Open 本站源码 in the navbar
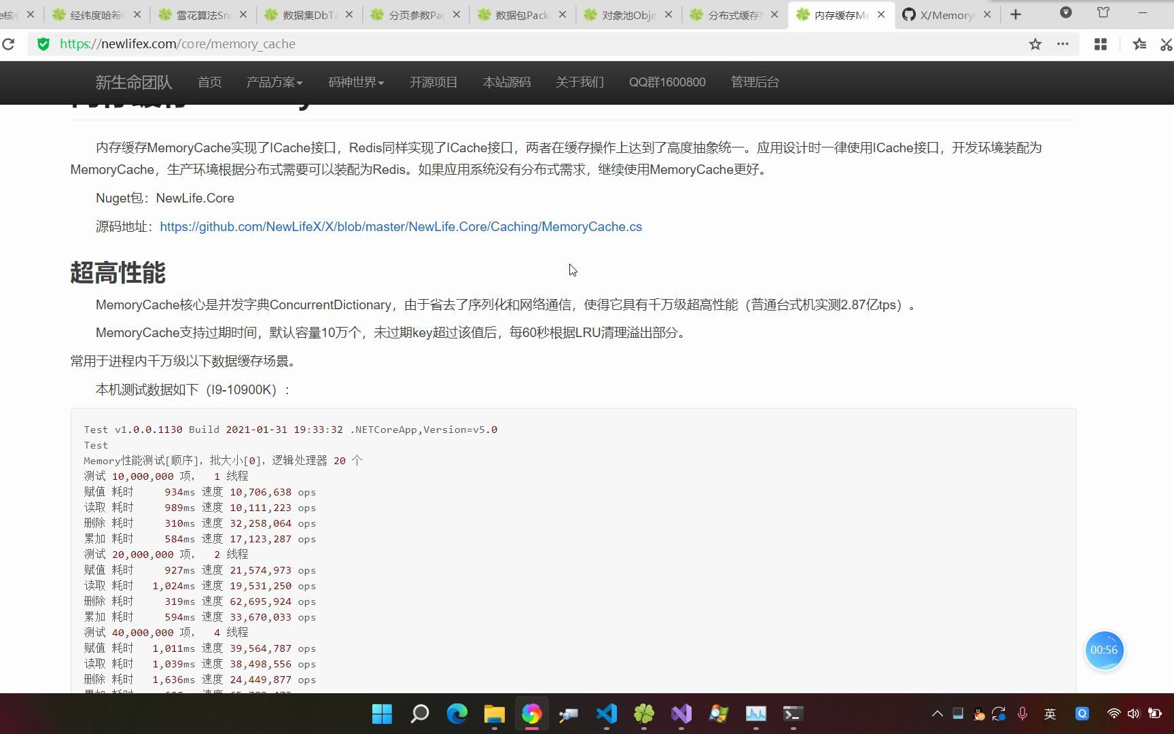Image resolution: width=1174 pixels, height=734 pixels. coord(507,82)
